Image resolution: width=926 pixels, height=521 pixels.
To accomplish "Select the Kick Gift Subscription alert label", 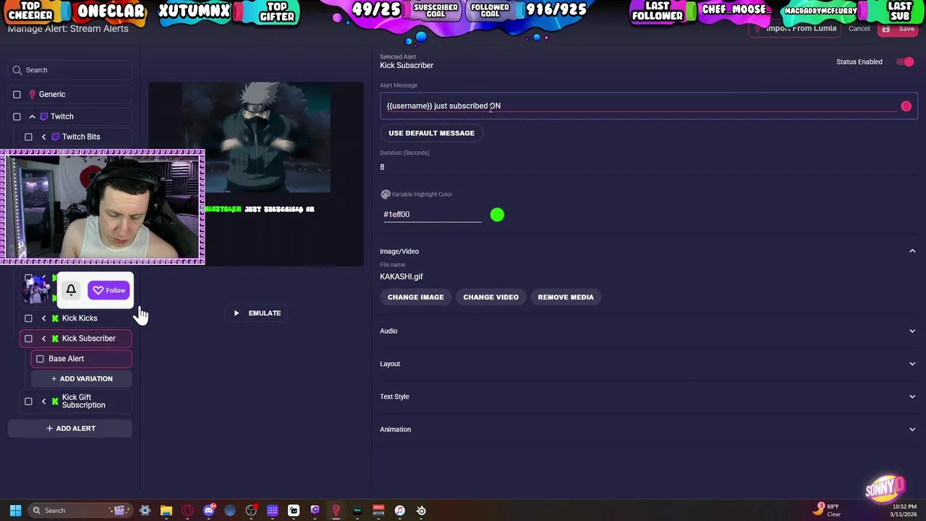I will 83,402.
